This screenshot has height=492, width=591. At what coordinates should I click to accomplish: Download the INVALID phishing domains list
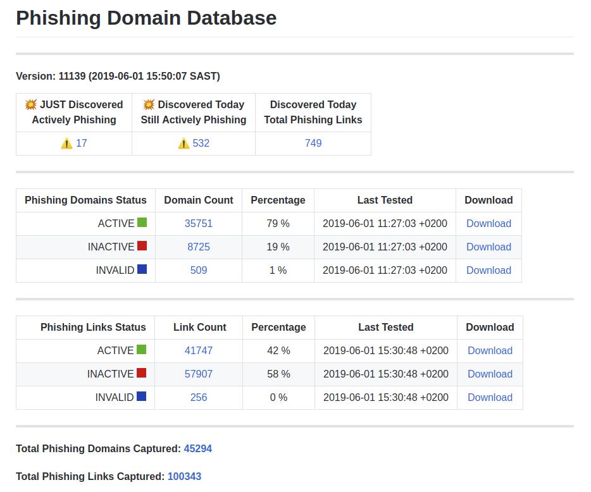tap(489, 270)
